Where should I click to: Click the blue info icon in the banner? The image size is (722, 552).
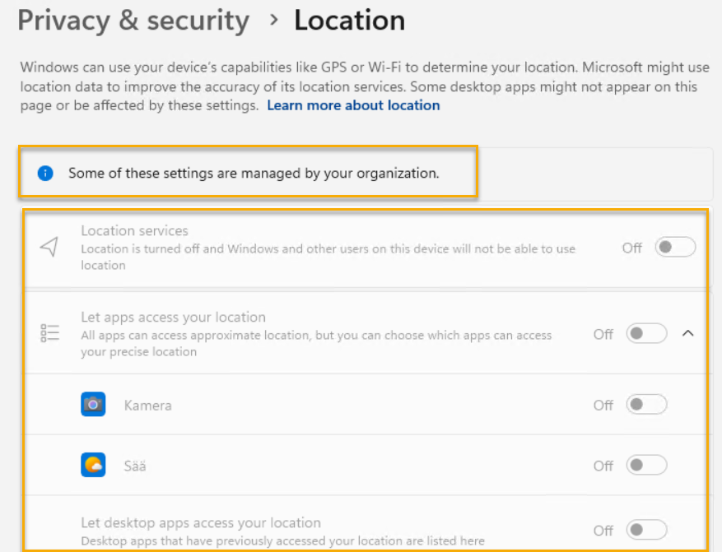pos(45,174)
